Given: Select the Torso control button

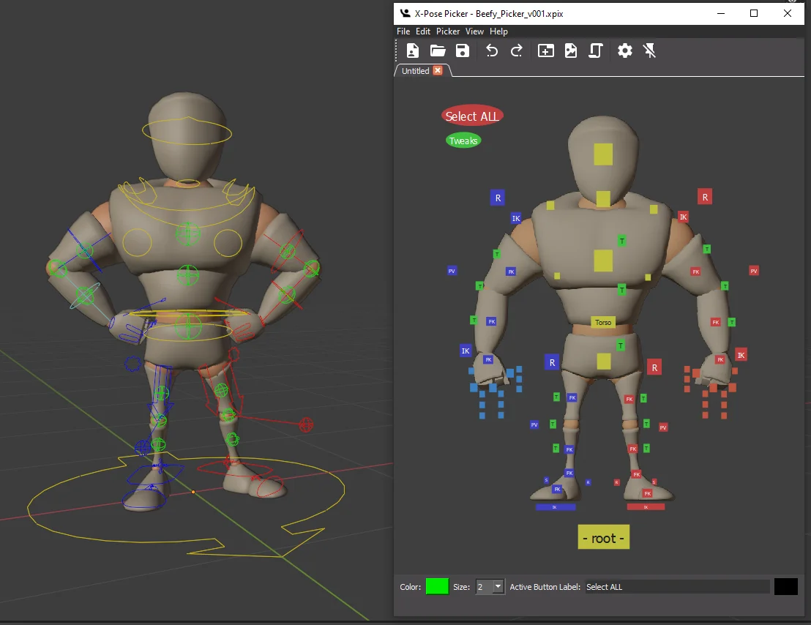Looking at the screenshot, I should pos(602,322).
